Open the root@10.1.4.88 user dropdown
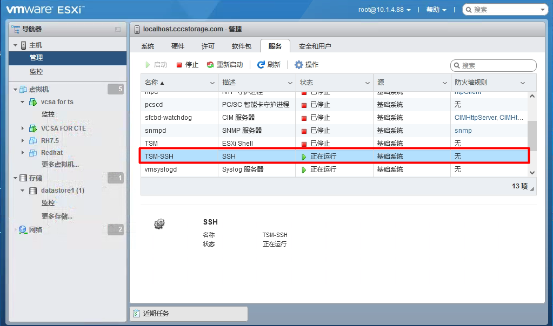 [384, 10]
